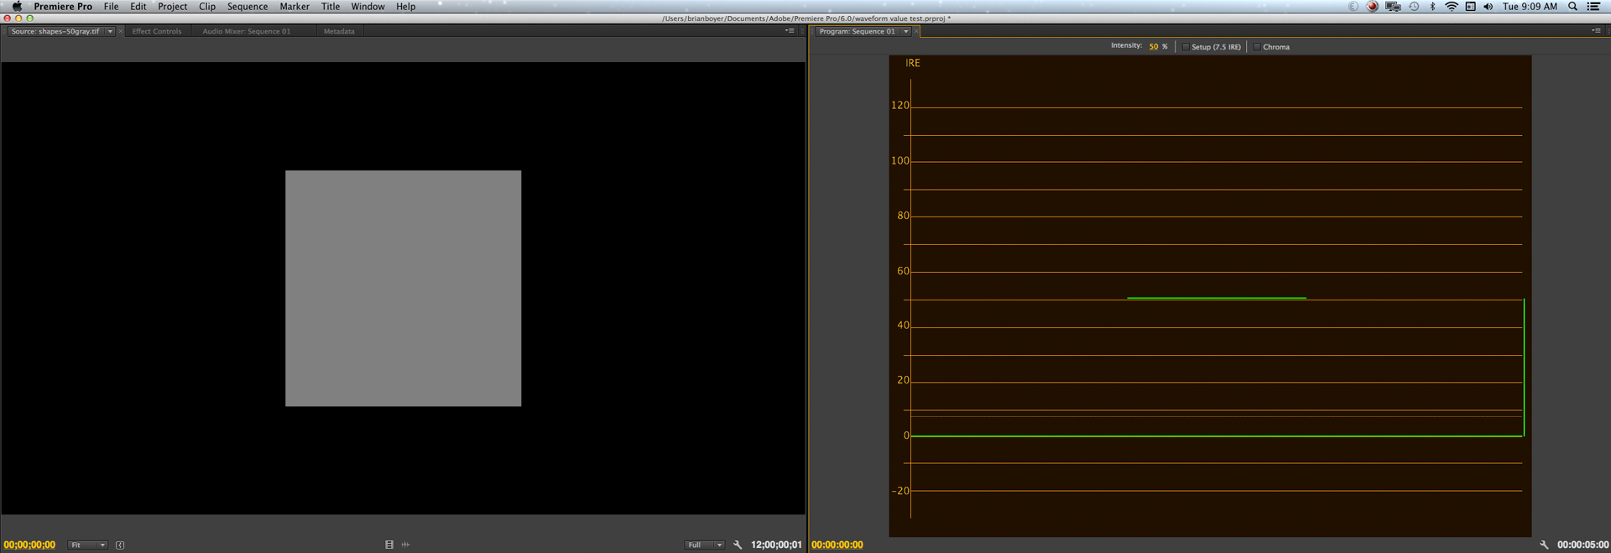Click the marker icon beside the Fit dropdown
1611x553 pixels.
120,545
